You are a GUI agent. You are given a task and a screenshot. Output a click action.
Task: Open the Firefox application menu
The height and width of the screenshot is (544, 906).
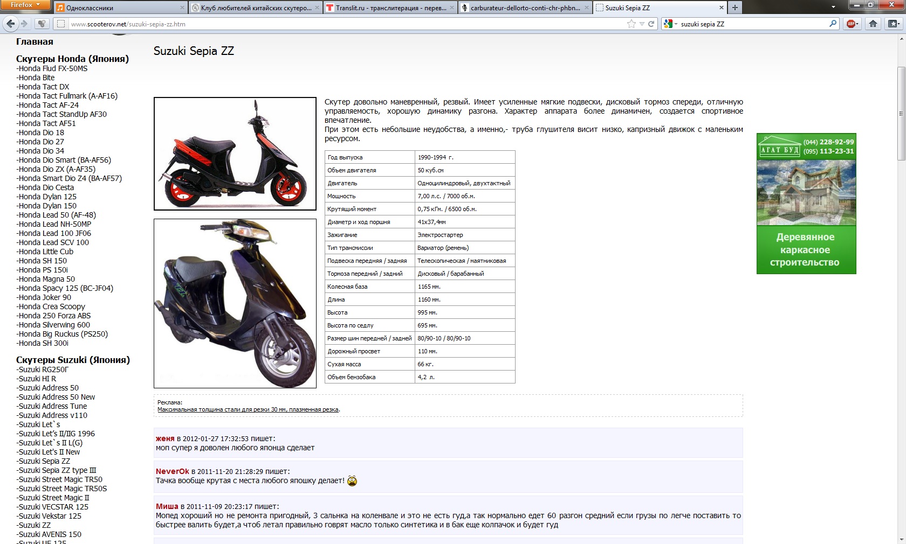[x=25, y=5]
